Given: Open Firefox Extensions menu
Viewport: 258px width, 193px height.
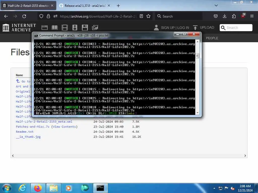Looking at the screenshot, I should 234,16.
